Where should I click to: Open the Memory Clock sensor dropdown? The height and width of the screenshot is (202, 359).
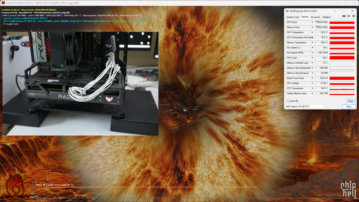click(312, 27)
